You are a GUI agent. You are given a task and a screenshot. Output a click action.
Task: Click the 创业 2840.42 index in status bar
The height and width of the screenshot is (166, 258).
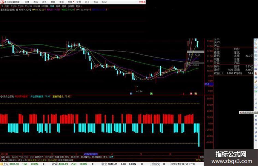click(109, 164)
